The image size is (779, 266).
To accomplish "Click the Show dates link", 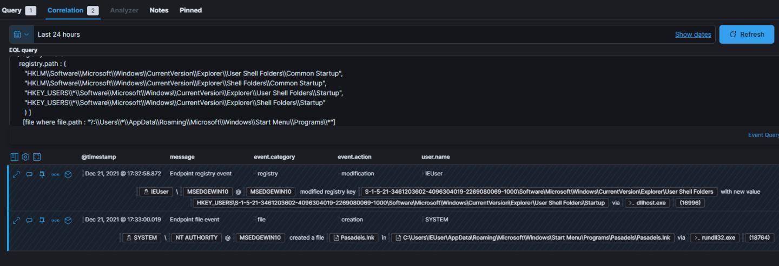I will pyautogui.click(x=692, y=35).
